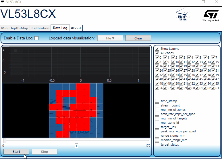This screenshot has width=222, height=160.
Task: Click the Clear button
Action: pyautogui.click(x=138, y=38)
